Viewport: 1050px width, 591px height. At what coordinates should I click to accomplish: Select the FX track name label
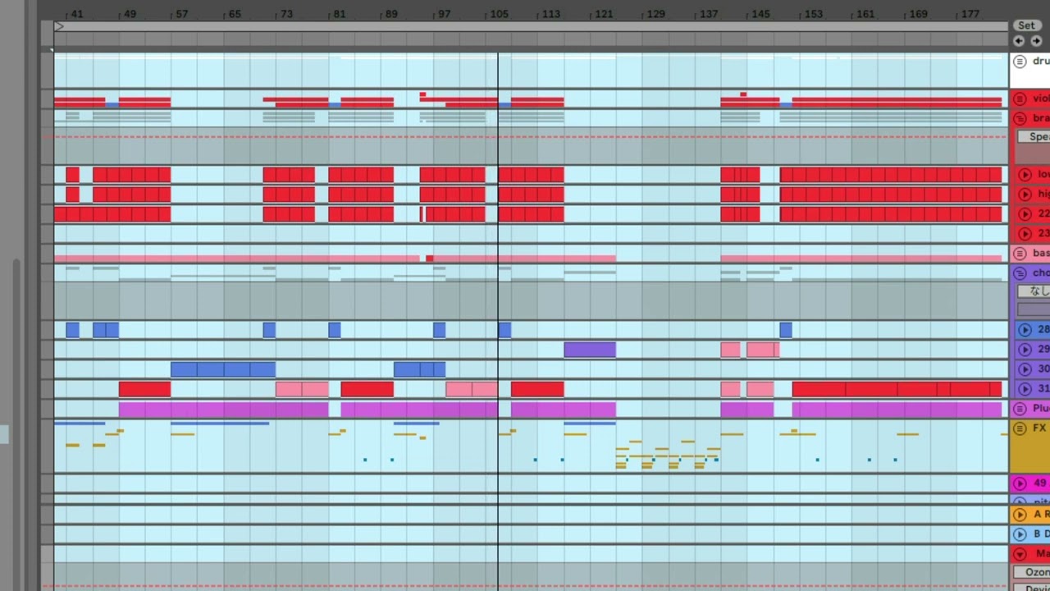pos(1039,428)
